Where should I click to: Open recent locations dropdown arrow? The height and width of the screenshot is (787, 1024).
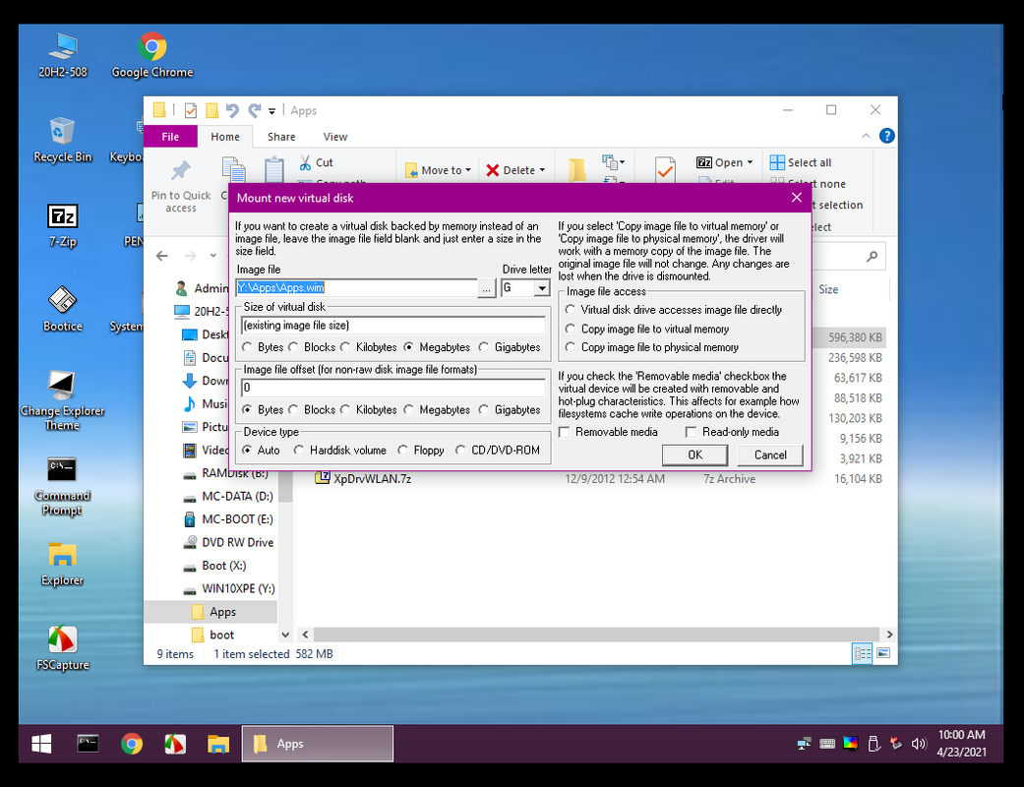point(212,256)
